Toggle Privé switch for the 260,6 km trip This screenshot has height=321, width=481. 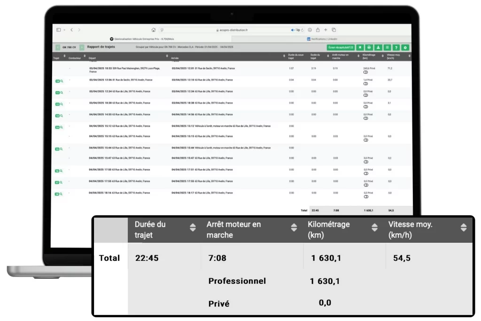click(x=365, y=71)
